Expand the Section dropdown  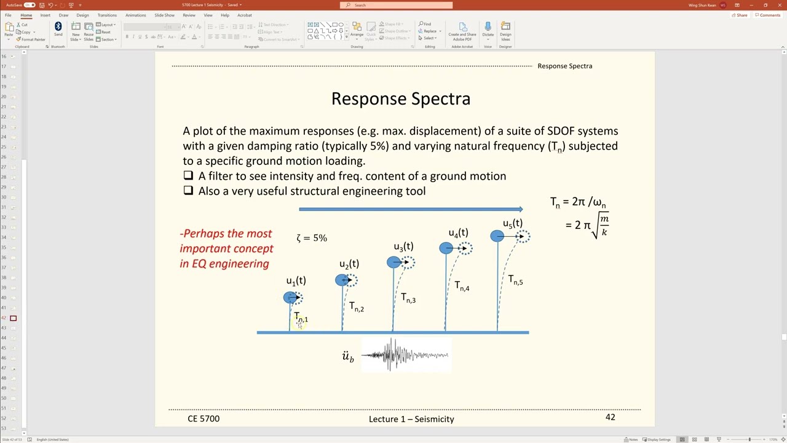(107, 39)
